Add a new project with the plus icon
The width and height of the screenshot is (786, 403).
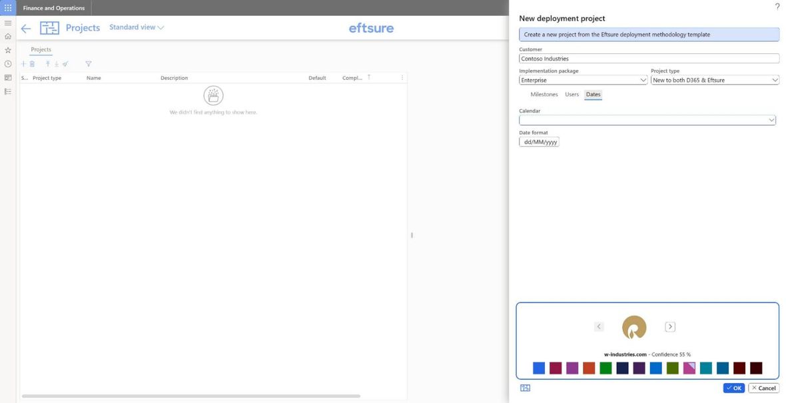click(23, 64)
